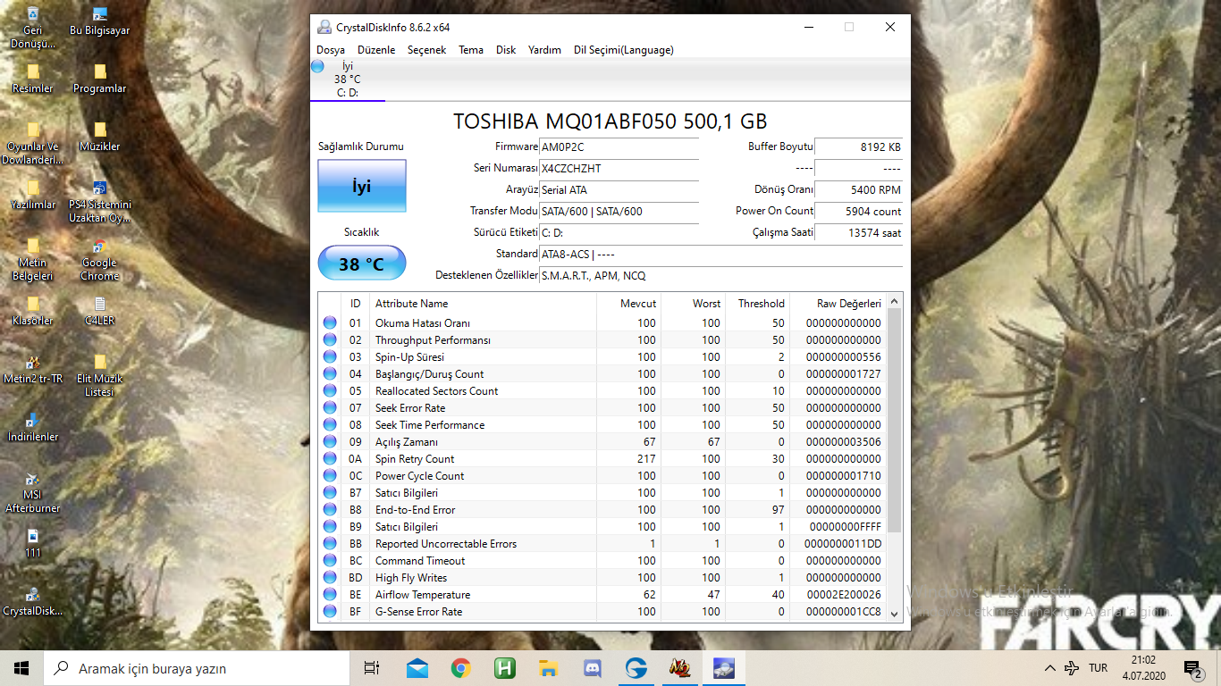Open the Disk menu
Screen dimensions: 1221x686
[506, 50]
